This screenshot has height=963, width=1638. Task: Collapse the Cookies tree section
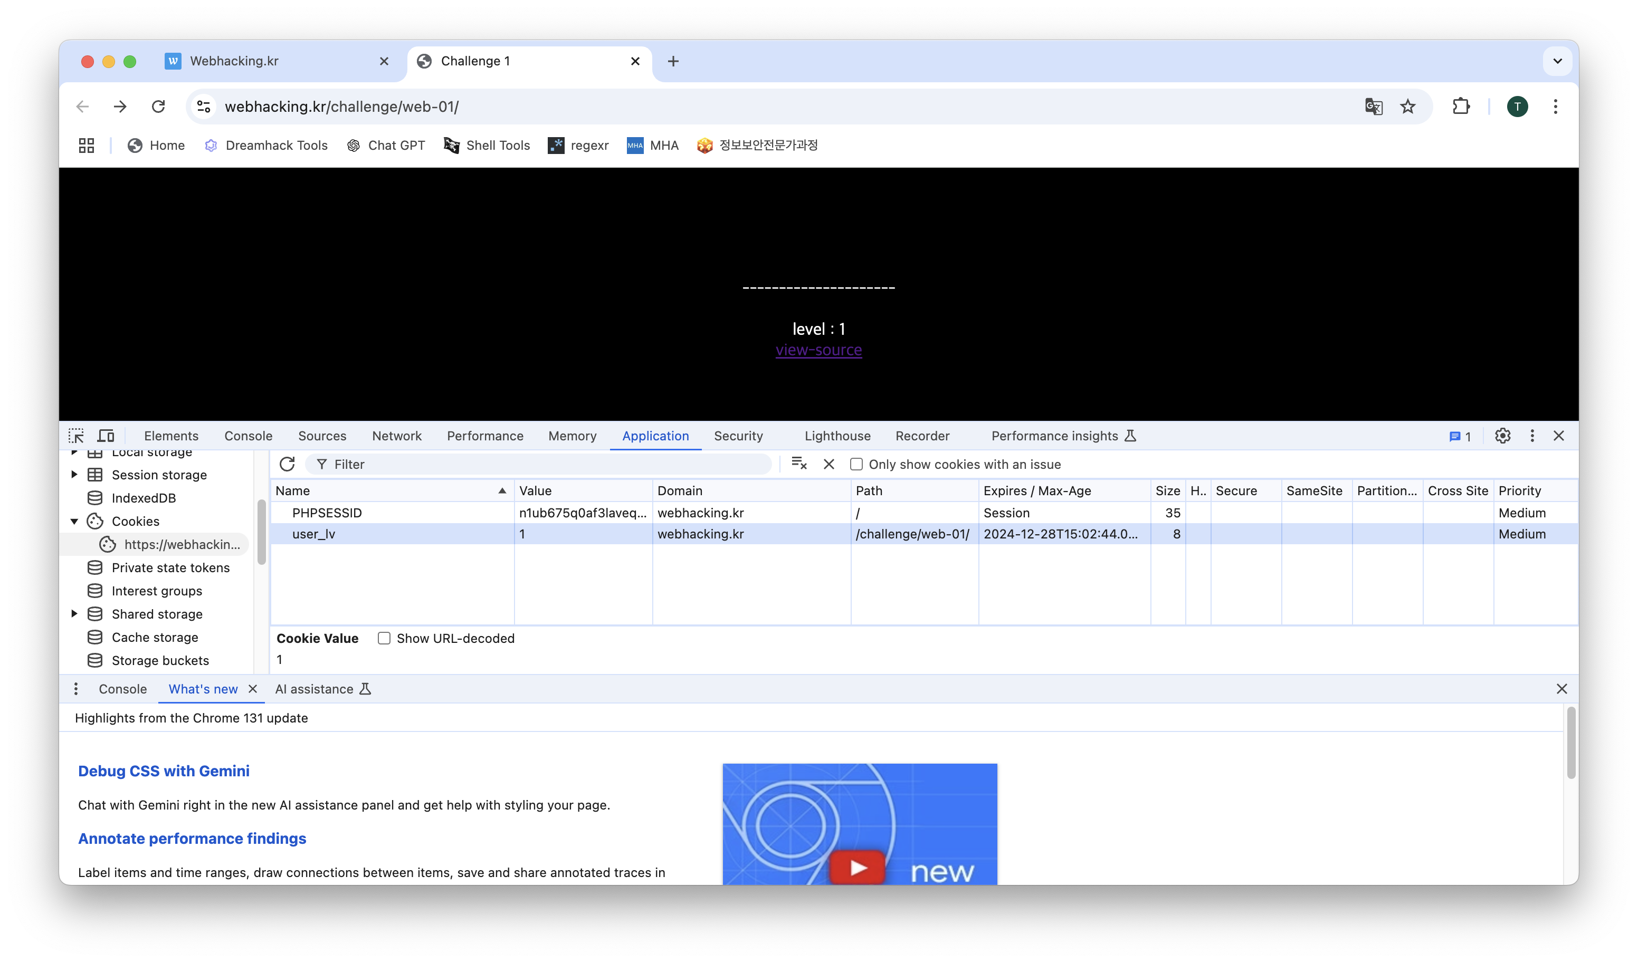[x=74, y=521]
